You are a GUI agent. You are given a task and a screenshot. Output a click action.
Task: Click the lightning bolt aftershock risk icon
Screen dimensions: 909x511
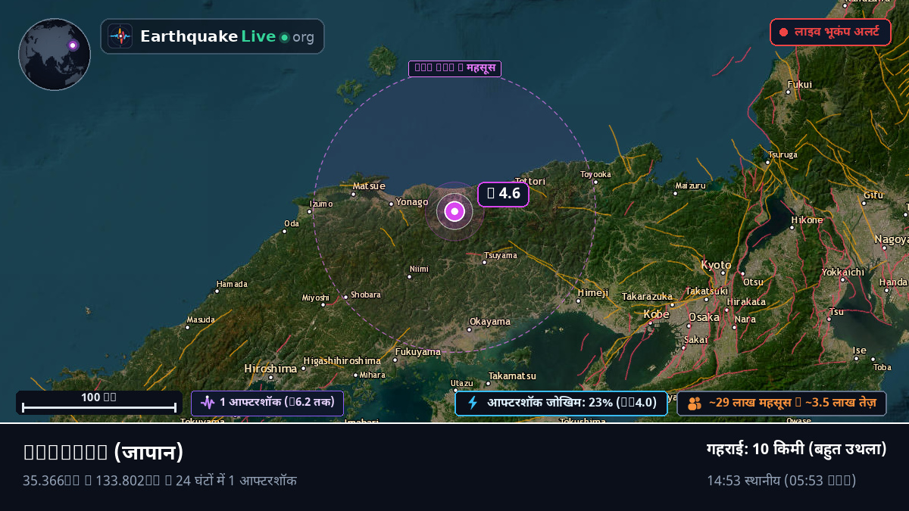(473, 403)
